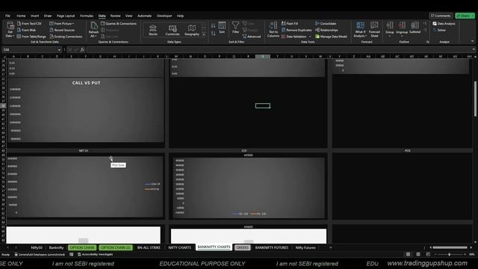Click the green Share button

pos(465,16)
